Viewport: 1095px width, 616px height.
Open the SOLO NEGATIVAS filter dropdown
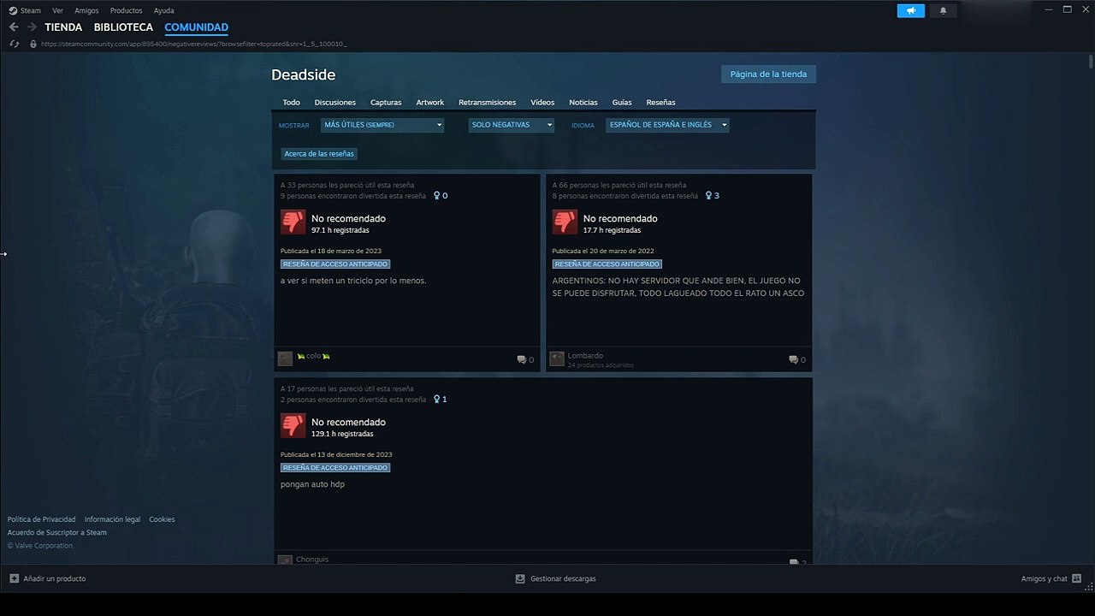click(512, 125)
